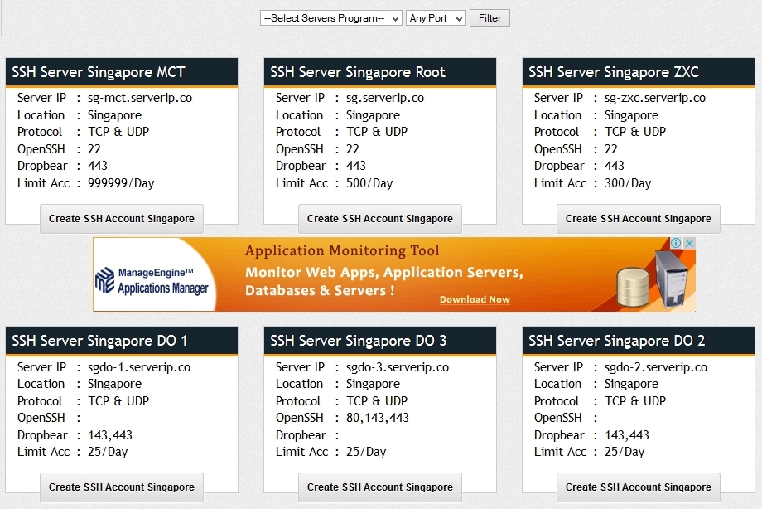Select the sgdo-3.serverip.co server address
This screenshot has height=509, width=762.
397,366
